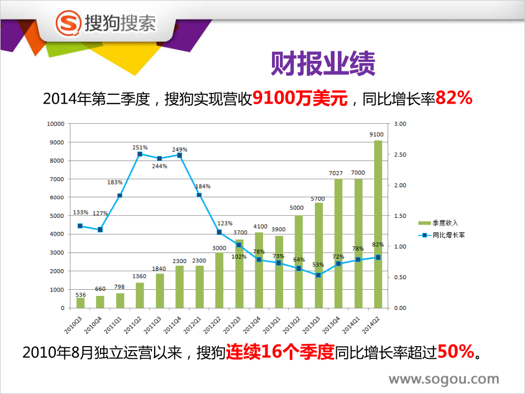Click the red 连续16个季度 text
525x394 pixels.
[280, 352]
